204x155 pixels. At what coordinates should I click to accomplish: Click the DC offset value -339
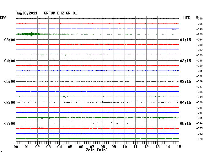pos(199,102)
